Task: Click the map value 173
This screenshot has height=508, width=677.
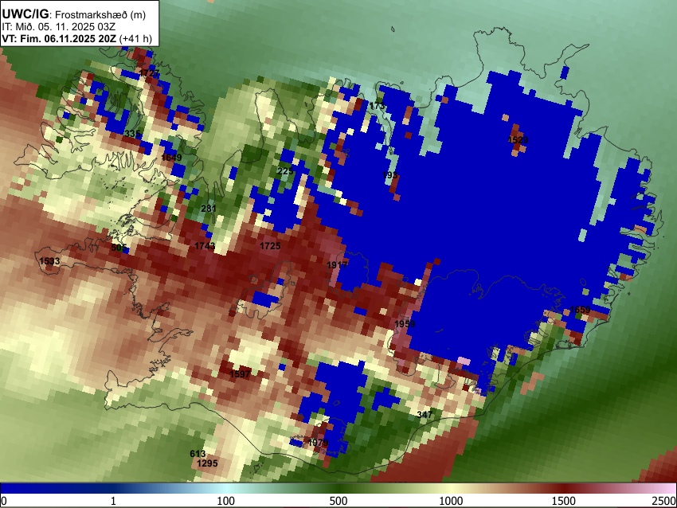Action: pyautogui.click(x=378, y=106)
